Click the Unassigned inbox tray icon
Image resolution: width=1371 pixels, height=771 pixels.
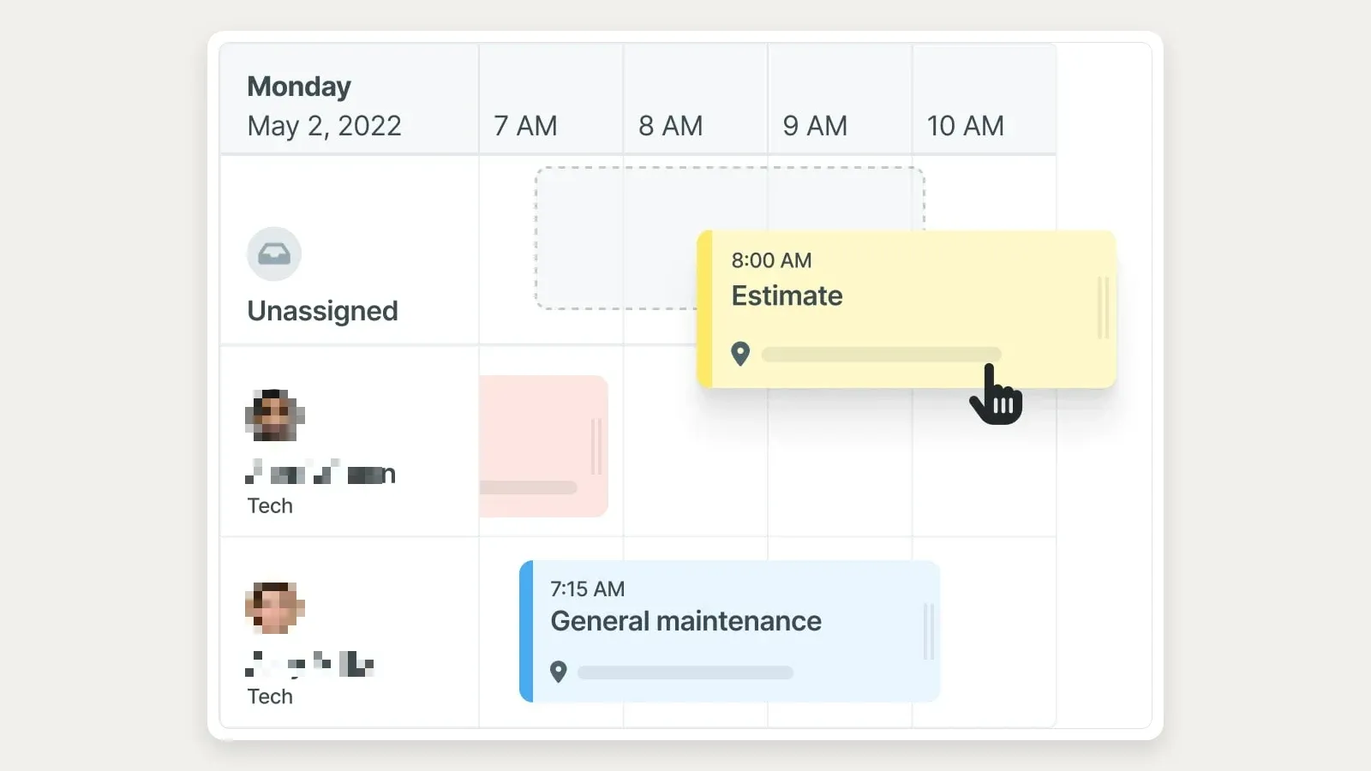click(274, 254)
